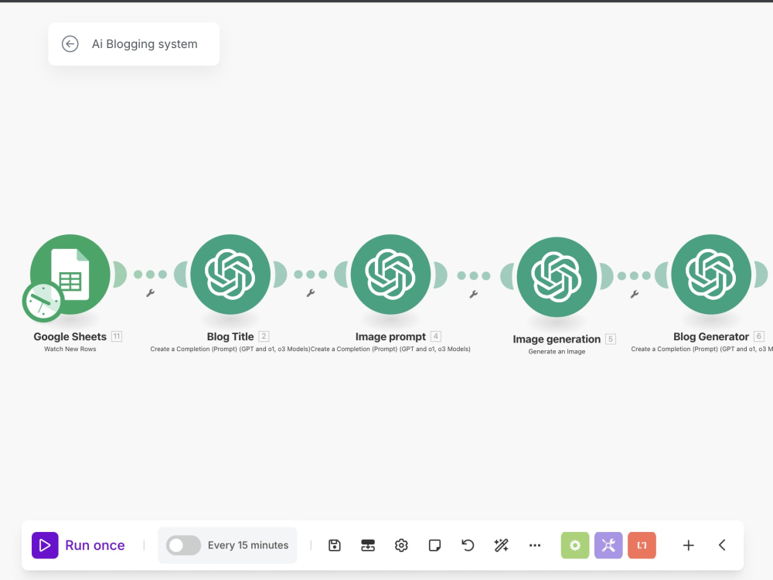
Task: Toggle the Every 15 minutes scheduling switch
Action: [x=183, y=545]
